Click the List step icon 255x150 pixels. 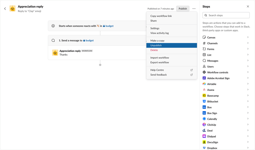coord(204,55)
